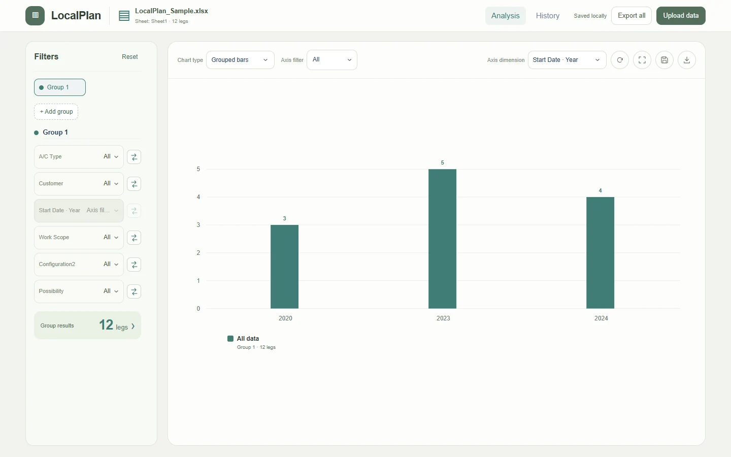The image size is (731, 457).
Task: Click the 2023 bar in the chart
Action: 442,239
